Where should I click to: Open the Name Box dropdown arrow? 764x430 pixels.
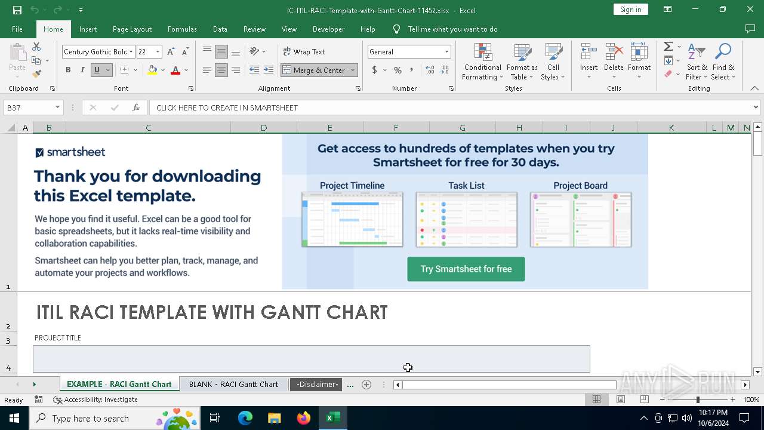pos(57,107)
